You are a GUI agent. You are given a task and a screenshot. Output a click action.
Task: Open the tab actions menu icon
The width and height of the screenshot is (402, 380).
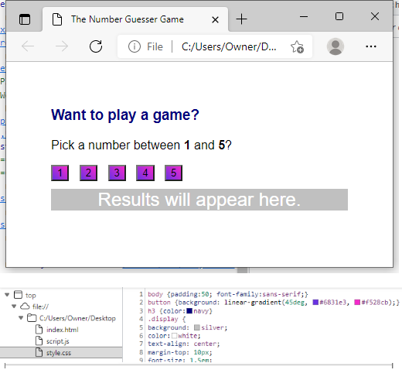(x=25, y=19)
